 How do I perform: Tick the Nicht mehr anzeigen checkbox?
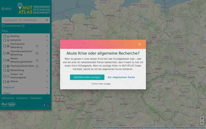coord(92,84)
